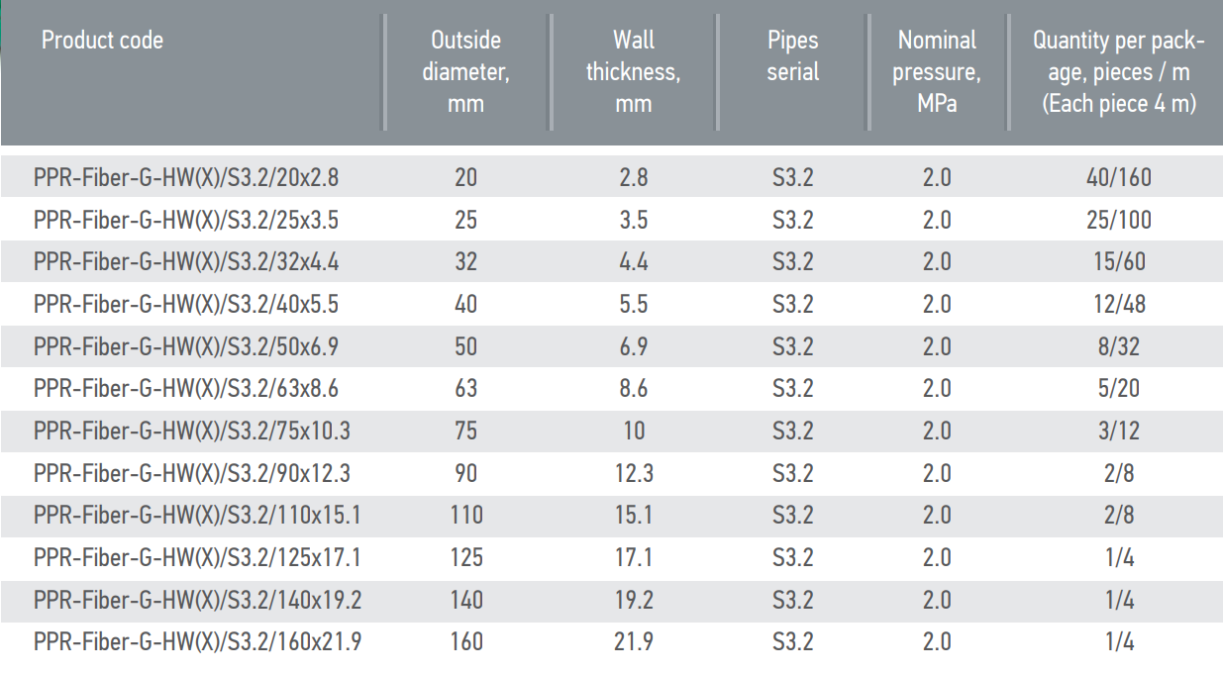Screen dimensions: 1223x673
Task: Click product code PPR-Fiber-G-HW(X)/S3.2/75x10.3
Action: tap(192, 432)
